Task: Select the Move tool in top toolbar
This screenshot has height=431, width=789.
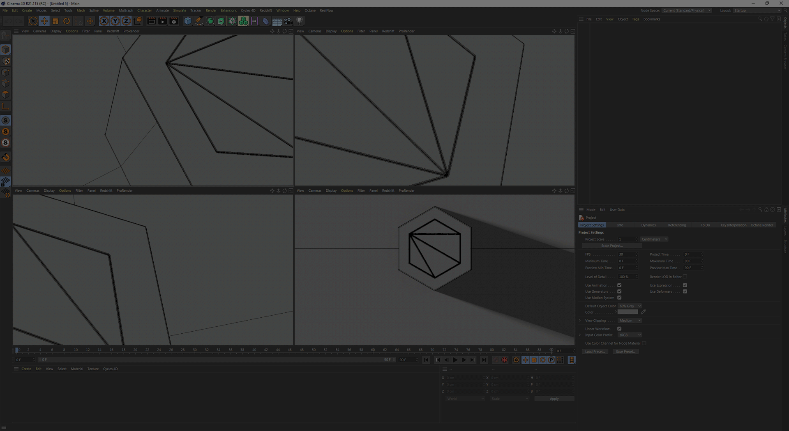Action: pos(44,21)
